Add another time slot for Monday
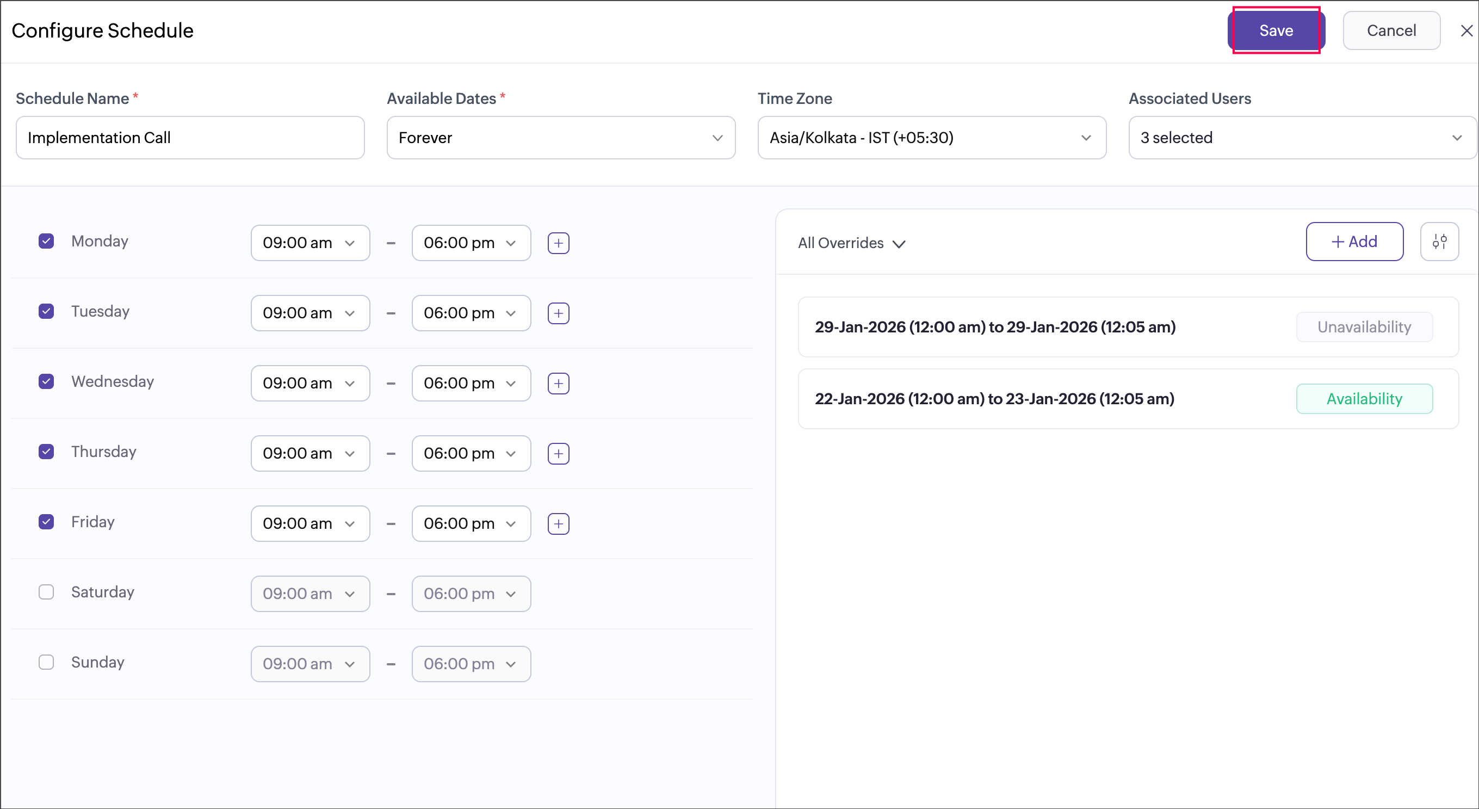The width and height of the screenshot is (1479, 809). (x=558, y=243)
